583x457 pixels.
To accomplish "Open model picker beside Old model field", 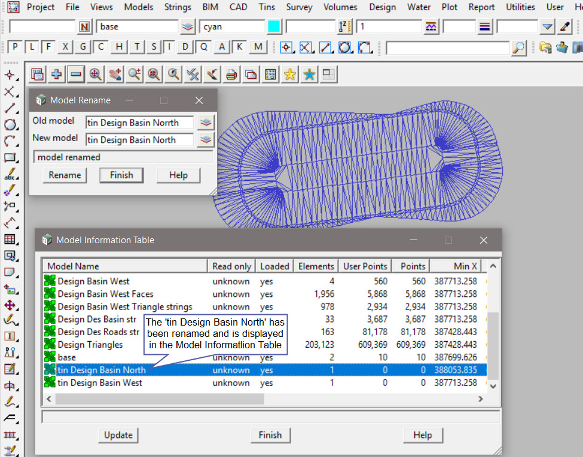I will point(206,122).
